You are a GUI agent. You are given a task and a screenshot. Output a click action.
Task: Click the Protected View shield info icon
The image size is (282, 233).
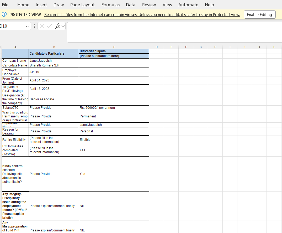point(4,14)
